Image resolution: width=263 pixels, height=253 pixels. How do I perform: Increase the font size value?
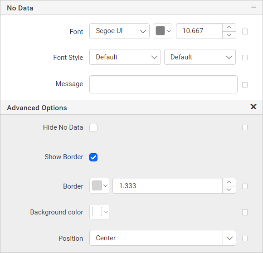229,27
